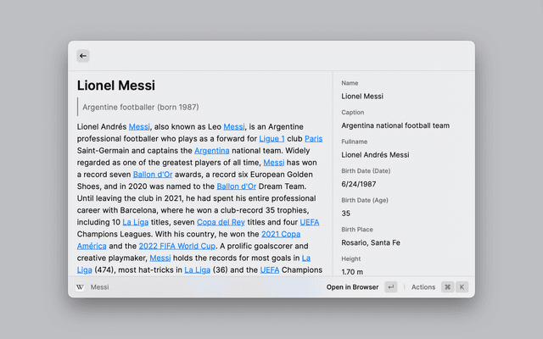Click the Command key icon beside Actions

(x=447, y=287)
